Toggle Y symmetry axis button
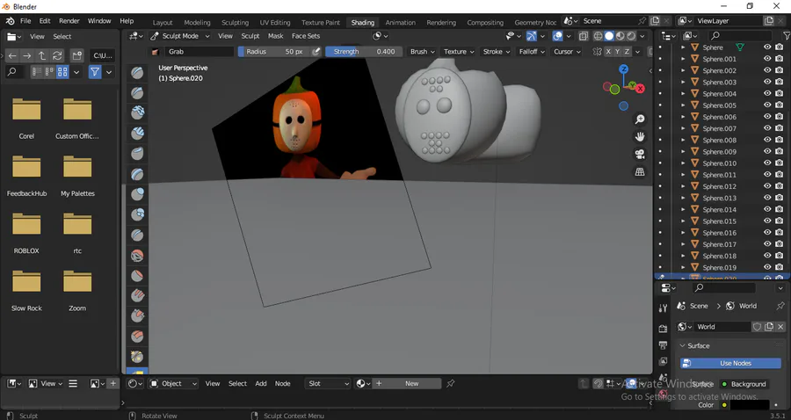The image size is (791, 420). [618, 52]
